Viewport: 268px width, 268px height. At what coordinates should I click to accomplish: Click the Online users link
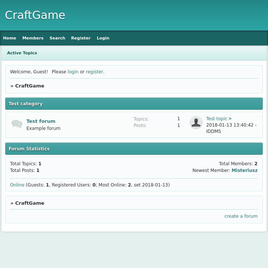tap(17, 185)
